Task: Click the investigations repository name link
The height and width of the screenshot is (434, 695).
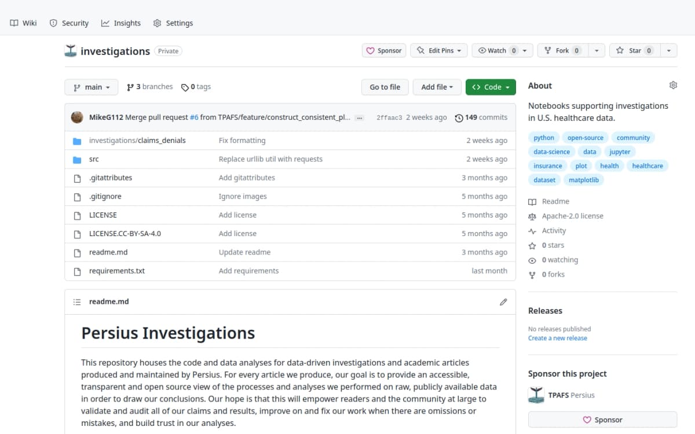Action: tap(115, 51)
